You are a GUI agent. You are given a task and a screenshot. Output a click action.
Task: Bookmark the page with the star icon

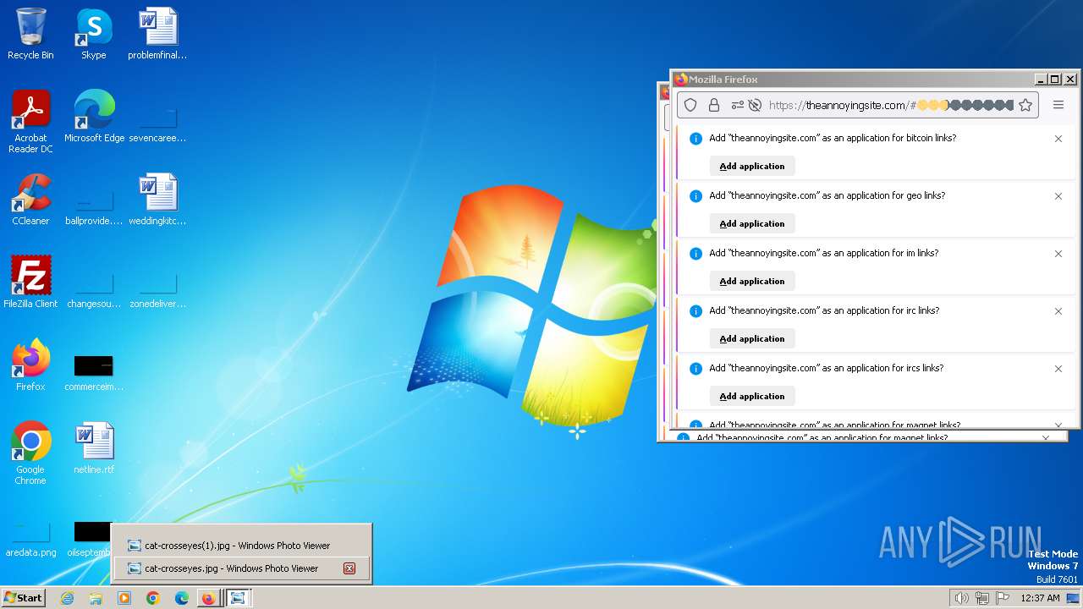click(x=1025, y=105)
